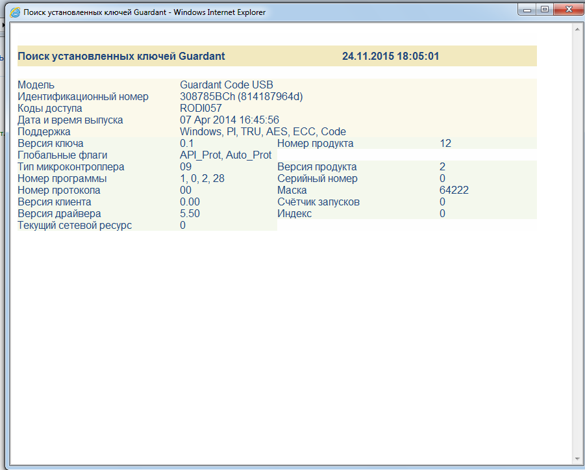Select the serial number value 0
Screen dimensions: 585x470
(x=442, y=179)
